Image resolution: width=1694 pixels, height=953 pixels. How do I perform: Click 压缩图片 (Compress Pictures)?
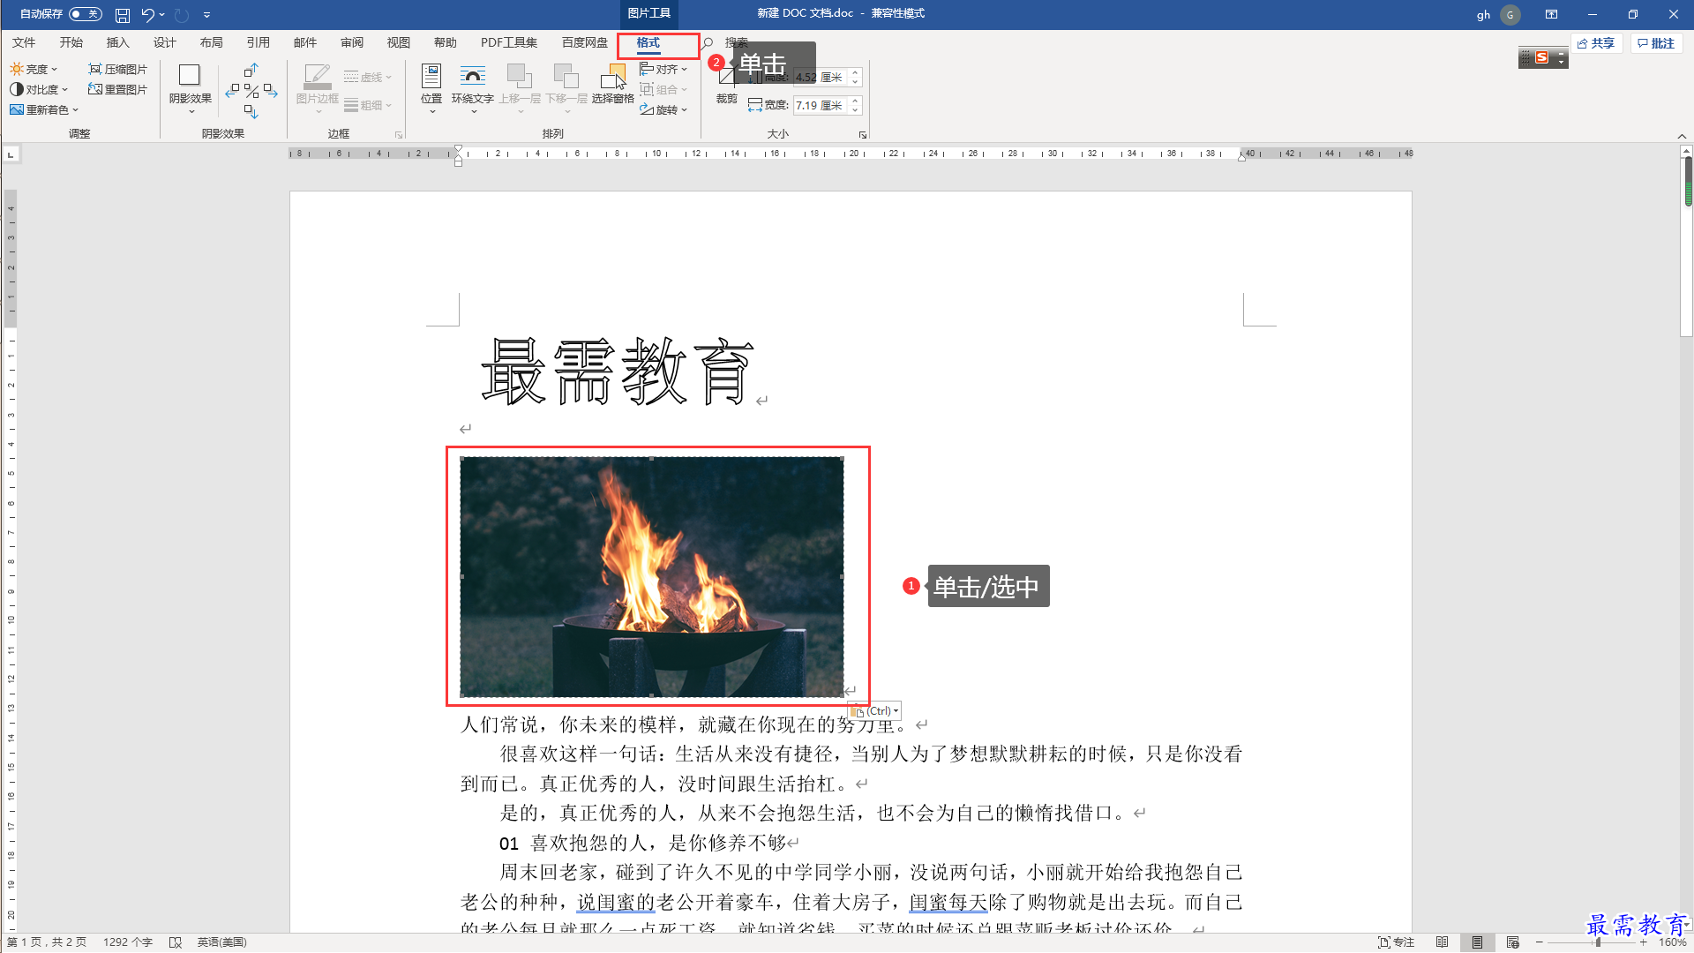[x=117, y=69]
